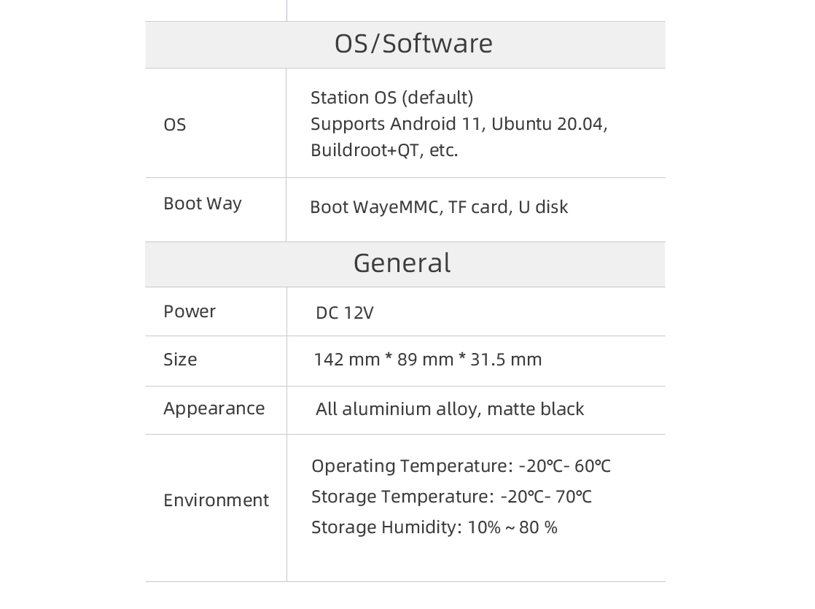
Task: Click the Ubuntu 20.04 mention
Action: [550, 124]
